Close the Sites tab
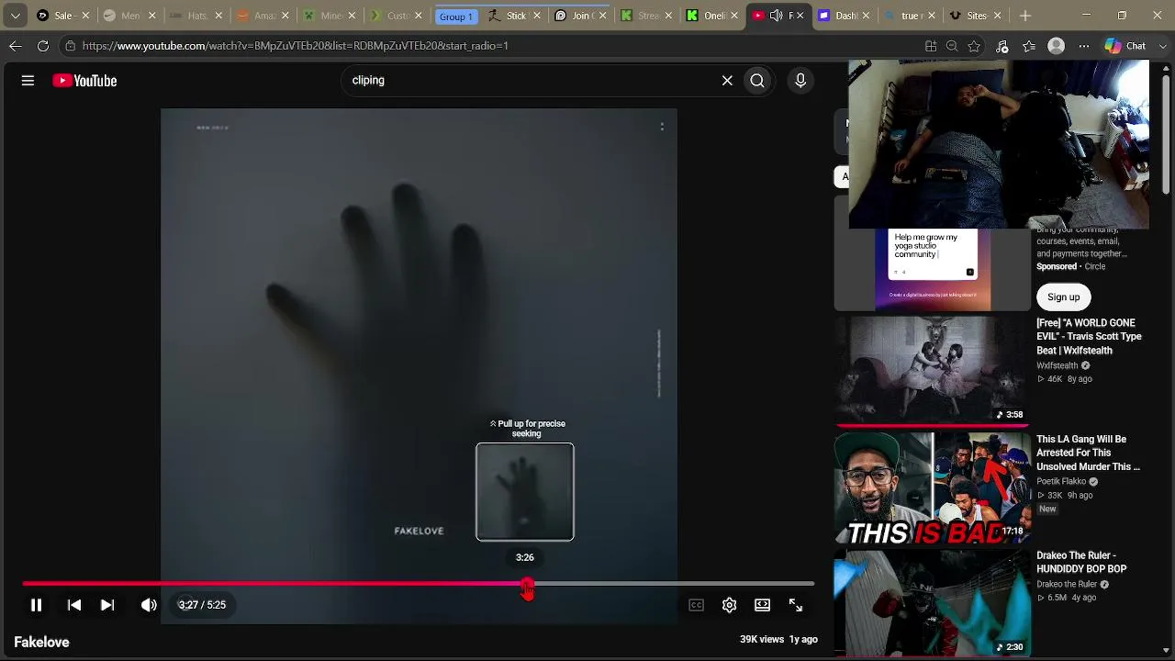 (997, 16)
